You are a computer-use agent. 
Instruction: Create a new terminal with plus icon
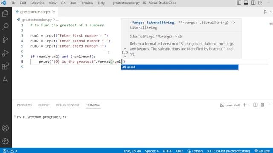244,105
